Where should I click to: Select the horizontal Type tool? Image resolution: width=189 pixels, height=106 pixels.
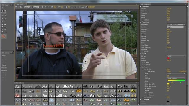(x=2, y=11)
